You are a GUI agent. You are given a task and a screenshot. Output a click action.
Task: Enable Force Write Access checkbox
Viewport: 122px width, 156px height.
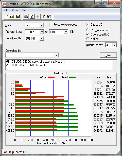tap(50, 24)
